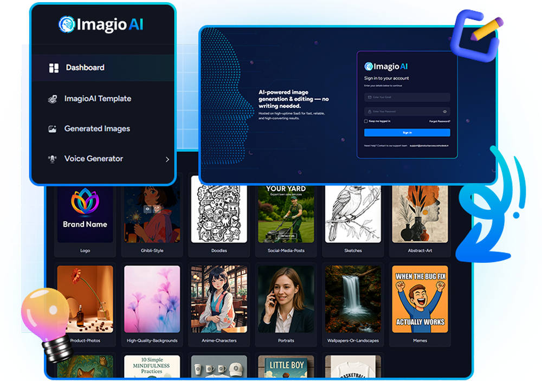Click the 'Logo' card label
The width and height of the screenshot is (542, 381).
coord(85,250)
